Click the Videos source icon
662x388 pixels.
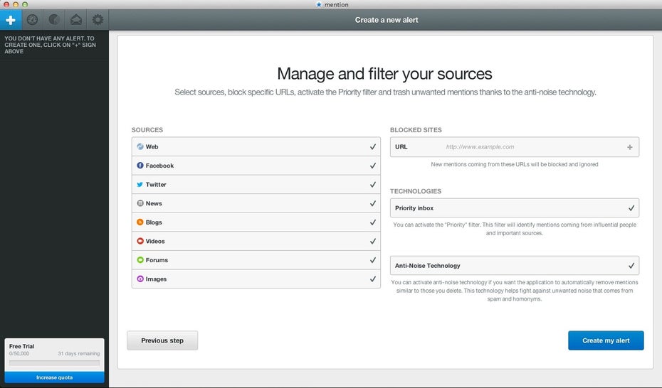pos(140,241)
